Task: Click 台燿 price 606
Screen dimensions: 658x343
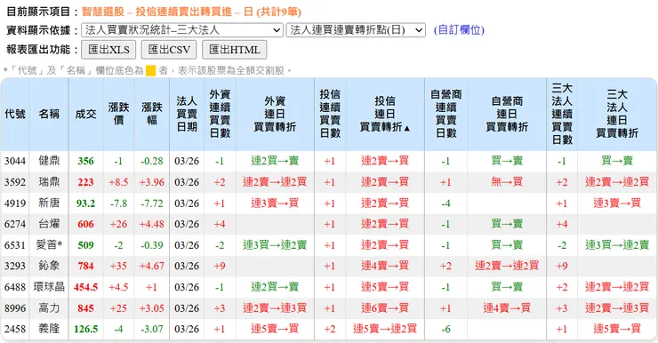Action: pyautogui.click(x=85, y=224)
